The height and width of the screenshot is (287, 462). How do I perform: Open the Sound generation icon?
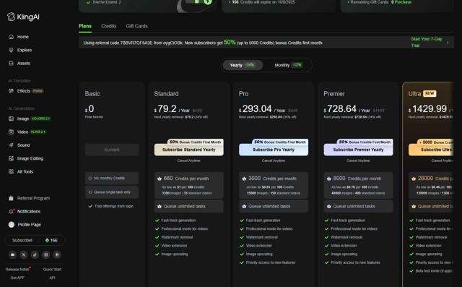click(12, 145)
